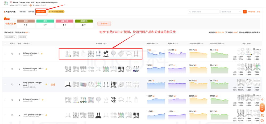Click the orange target icon in long iphone charger cord row
Image resolution: width=266 pixels, height=124 pixels.
(54, 84)
